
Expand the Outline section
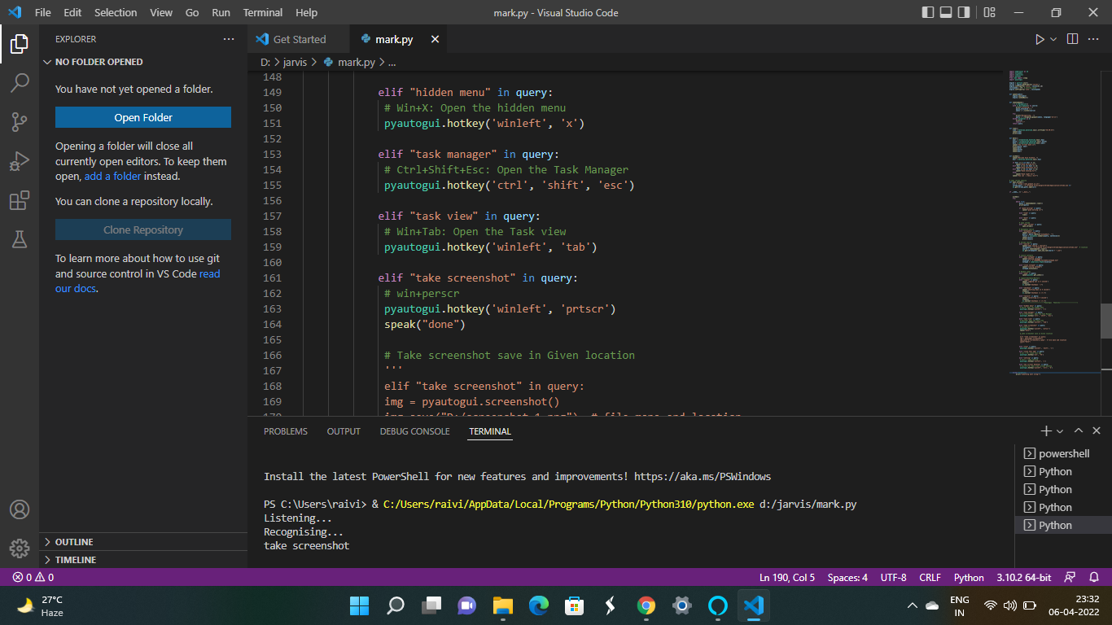73,542
